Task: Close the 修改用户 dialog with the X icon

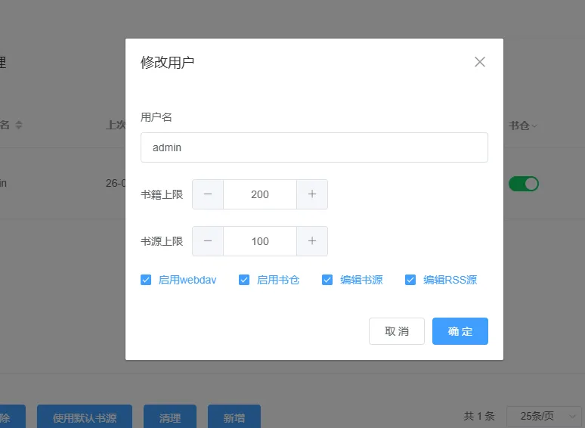Action: coord(480,62)
